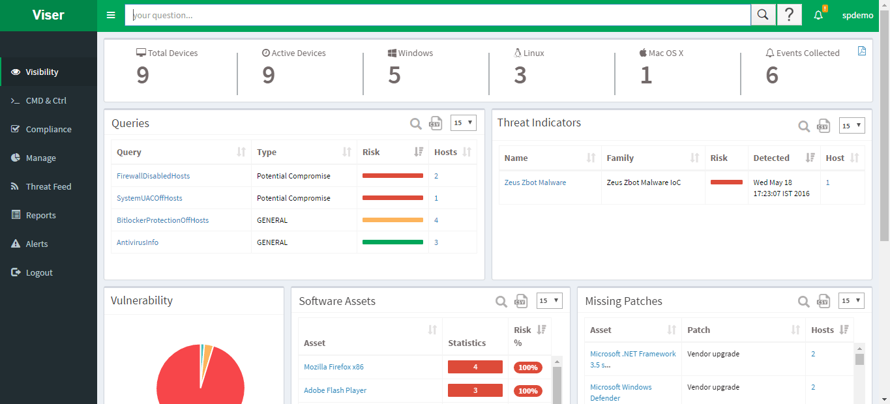The height and width of the screenshot is (404, 890).
Task: Open Zeus Zbot Malware threat link
Action: [x=535, y=182]
